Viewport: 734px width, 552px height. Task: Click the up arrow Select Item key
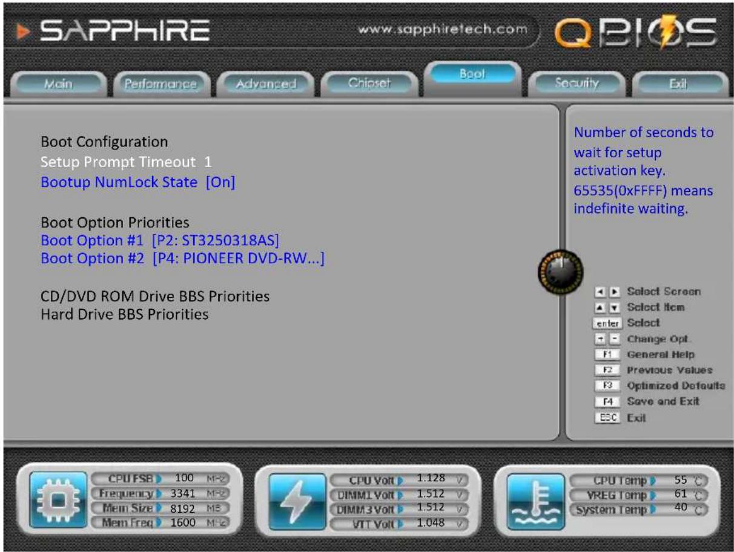coord(602,307)
